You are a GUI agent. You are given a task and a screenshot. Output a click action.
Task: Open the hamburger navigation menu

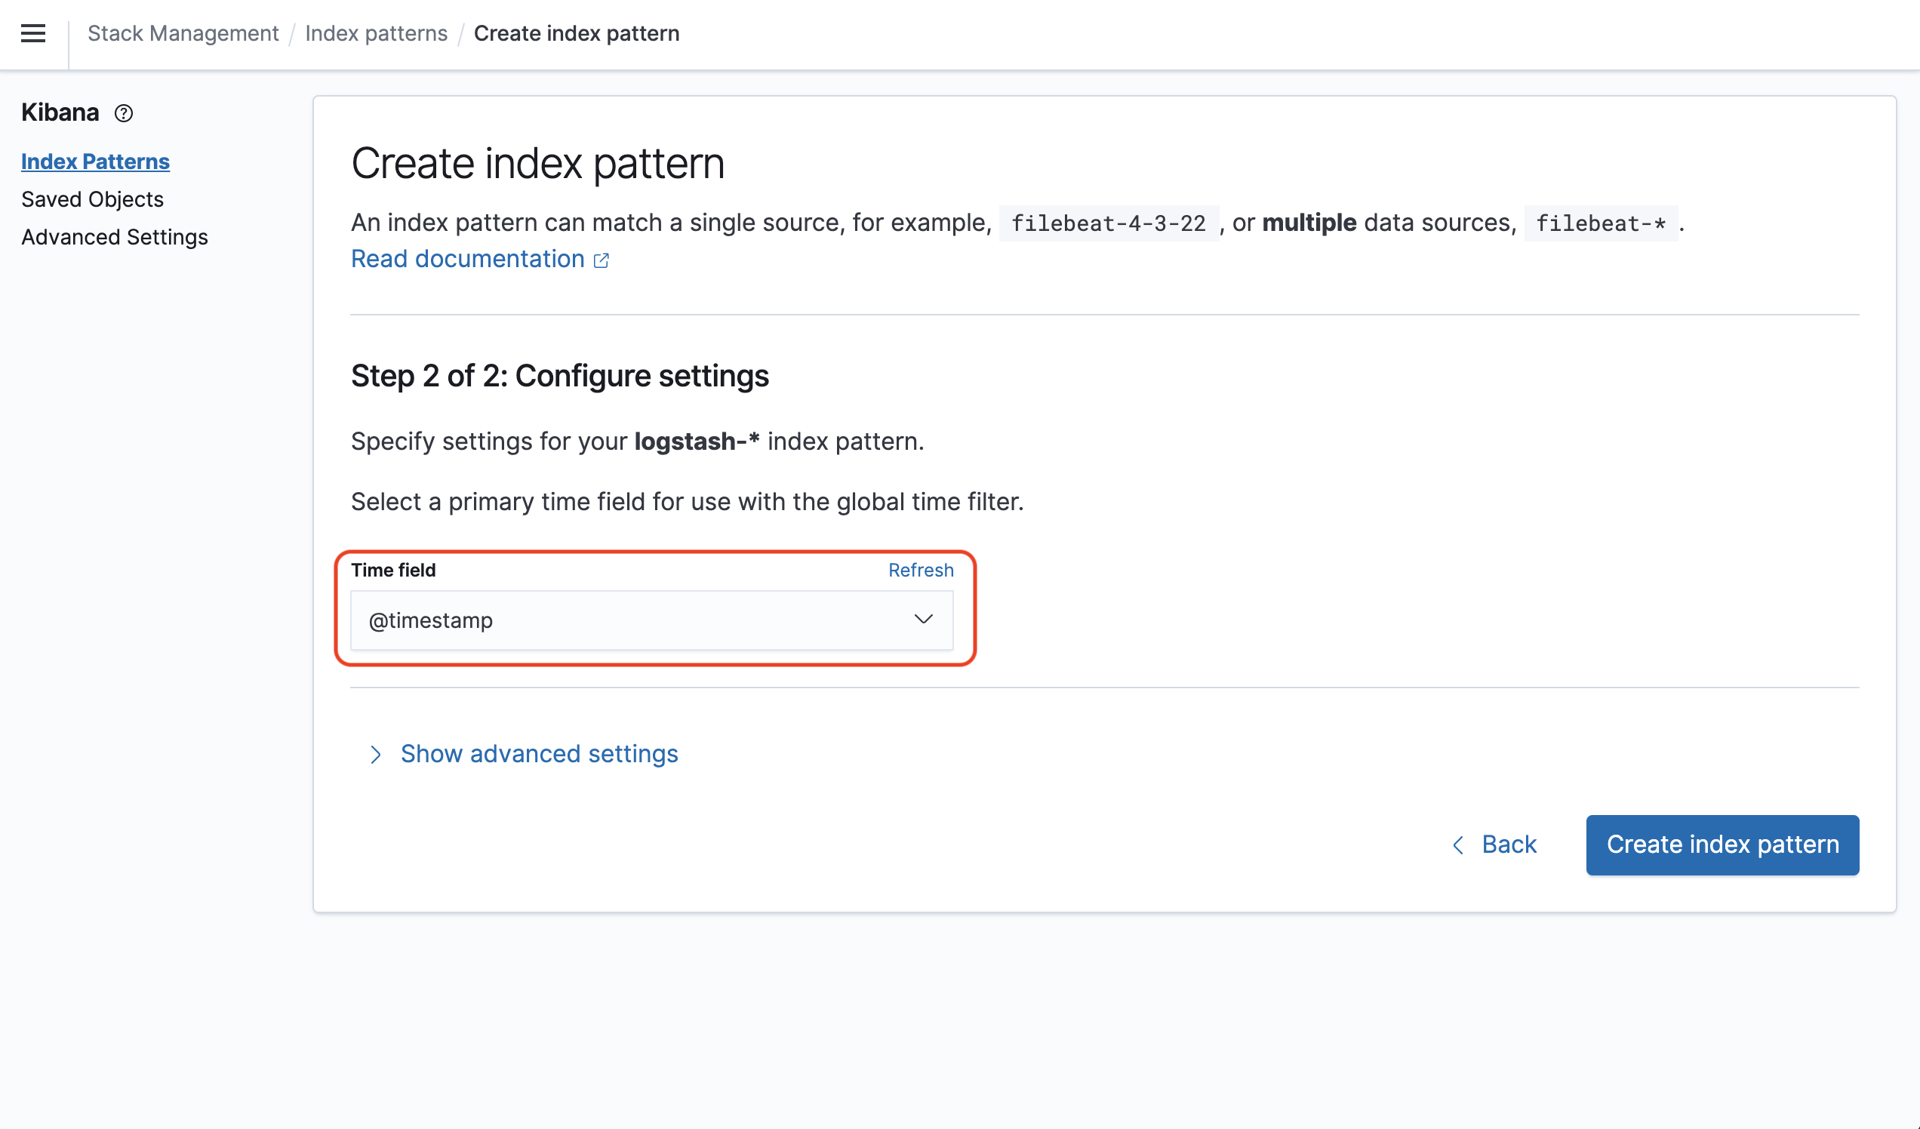(32, 33)
